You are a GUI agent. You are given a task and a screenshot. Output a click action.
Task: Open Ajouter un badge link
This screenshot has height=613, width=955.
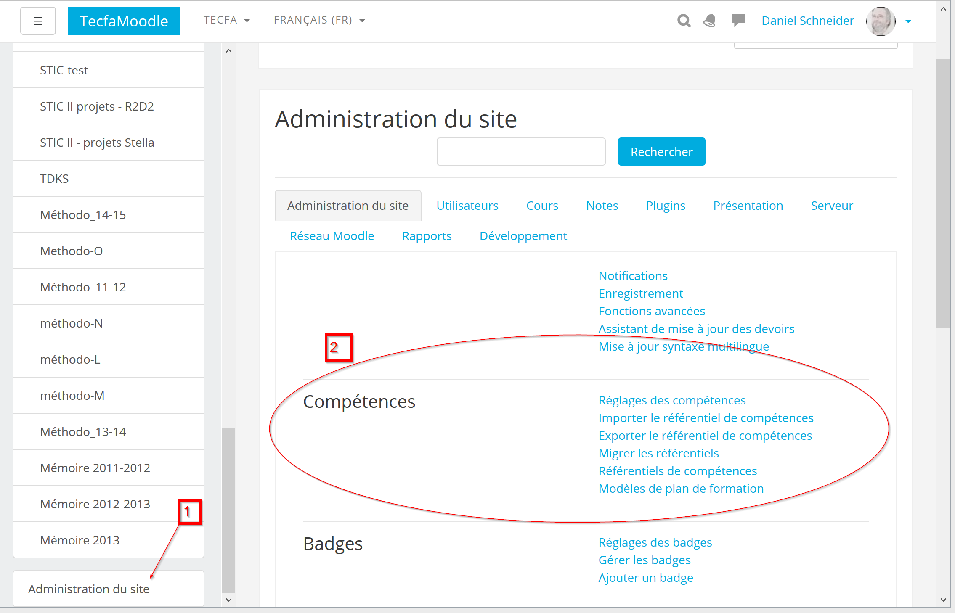[x=646, y=578]
